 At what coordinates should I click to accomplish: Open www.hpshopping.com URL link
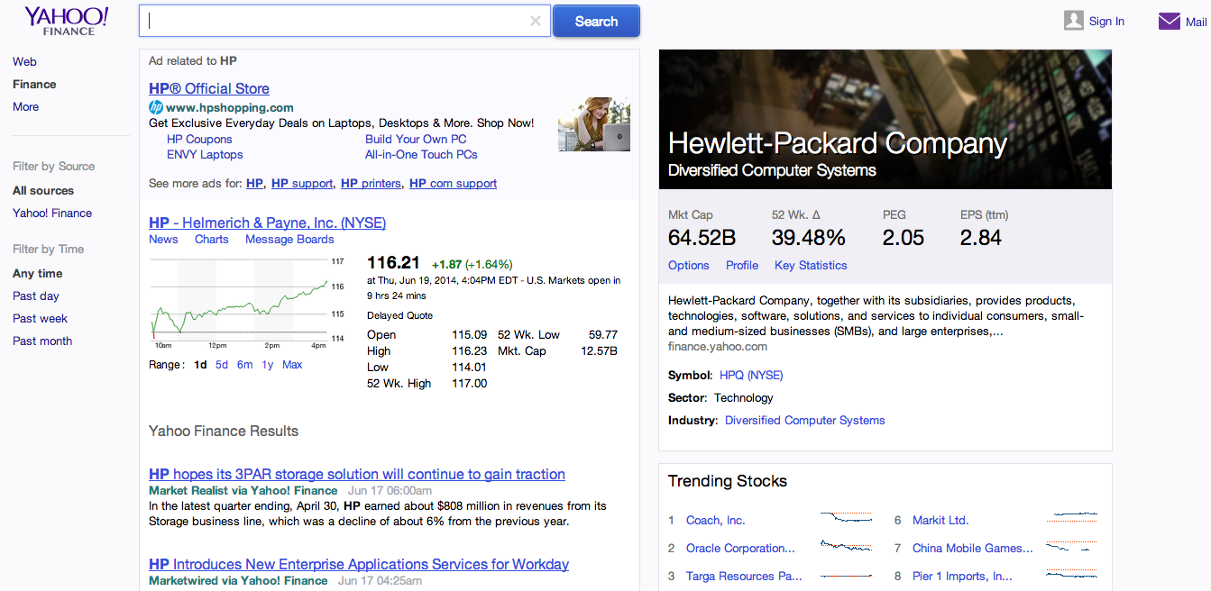[230, 107]
